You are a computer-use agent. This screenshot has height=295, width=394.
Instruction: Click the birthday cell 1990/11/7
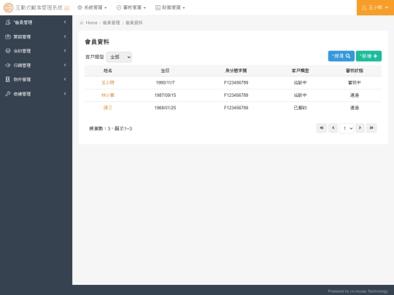tap(165, 82)
